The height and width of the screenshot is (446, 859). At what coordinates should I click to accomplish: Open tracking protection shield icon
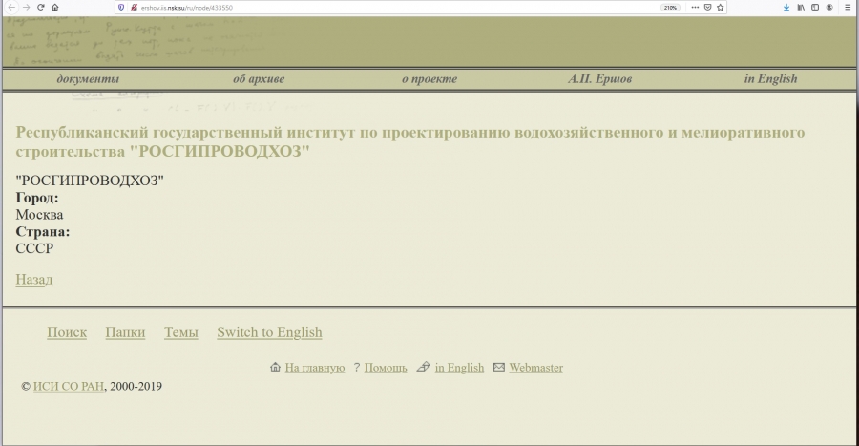click(x=121, y=7)
